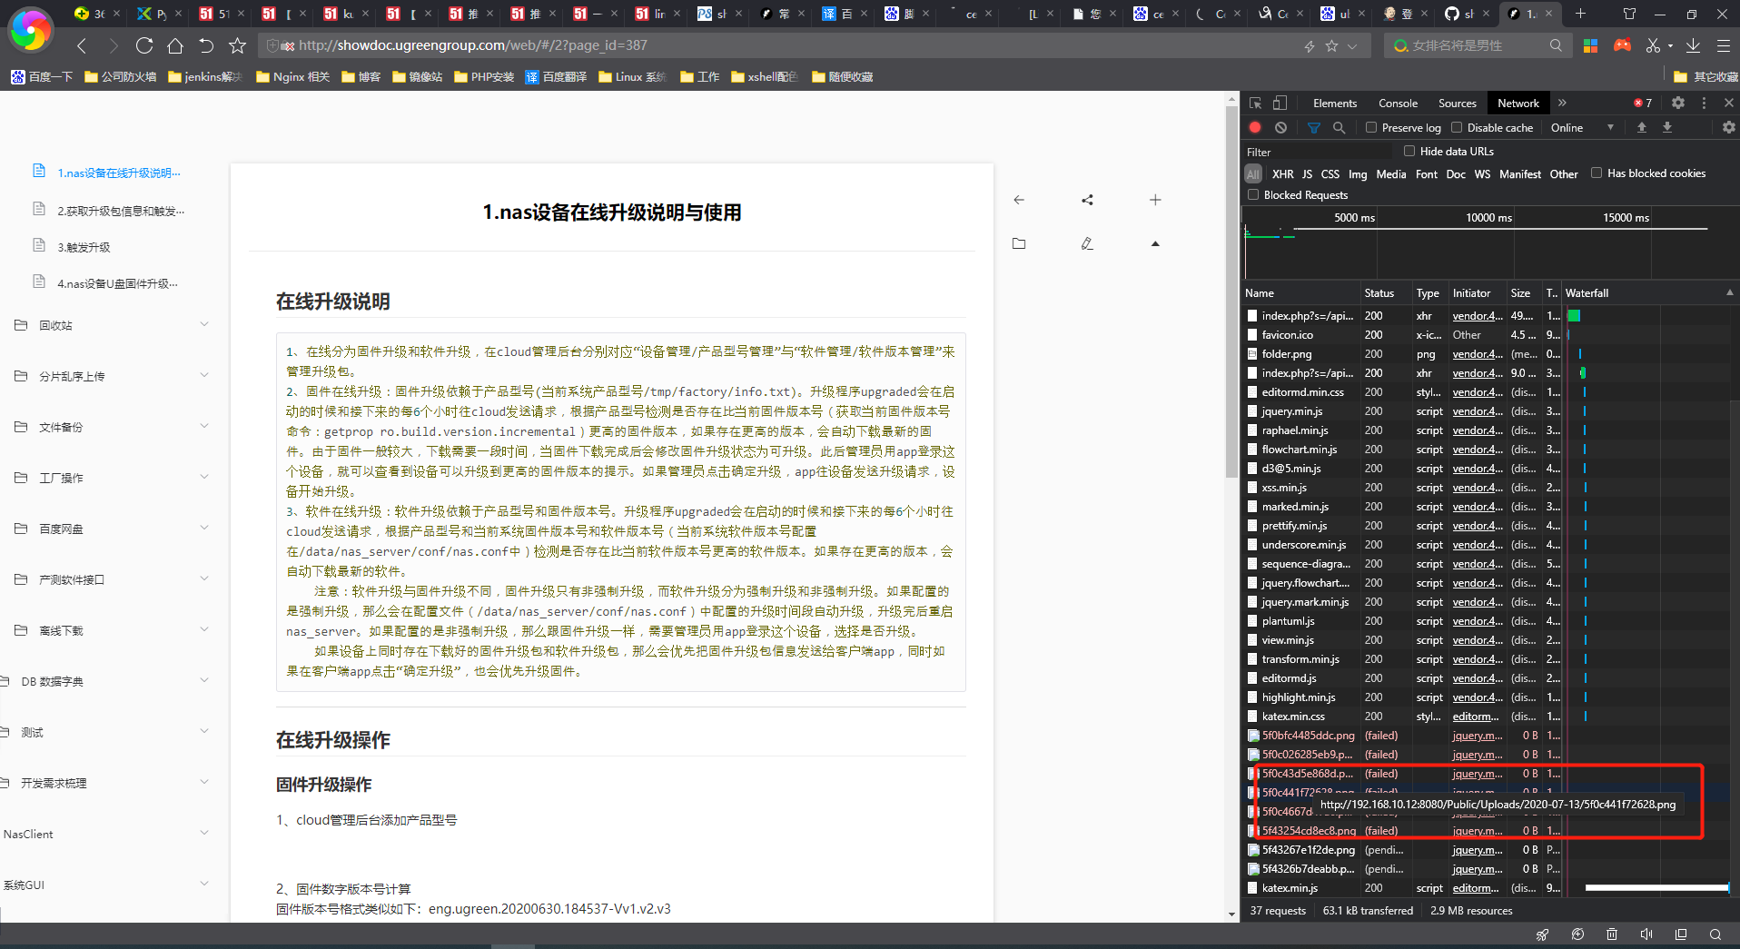
Task: Switch to the Console tab
Action: tap(1398, 103)
